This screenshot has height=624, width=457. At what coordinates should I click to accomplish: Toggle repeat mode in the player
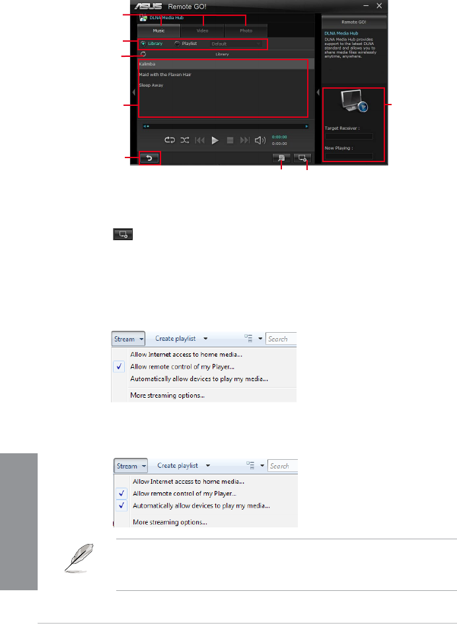(170, 140)
